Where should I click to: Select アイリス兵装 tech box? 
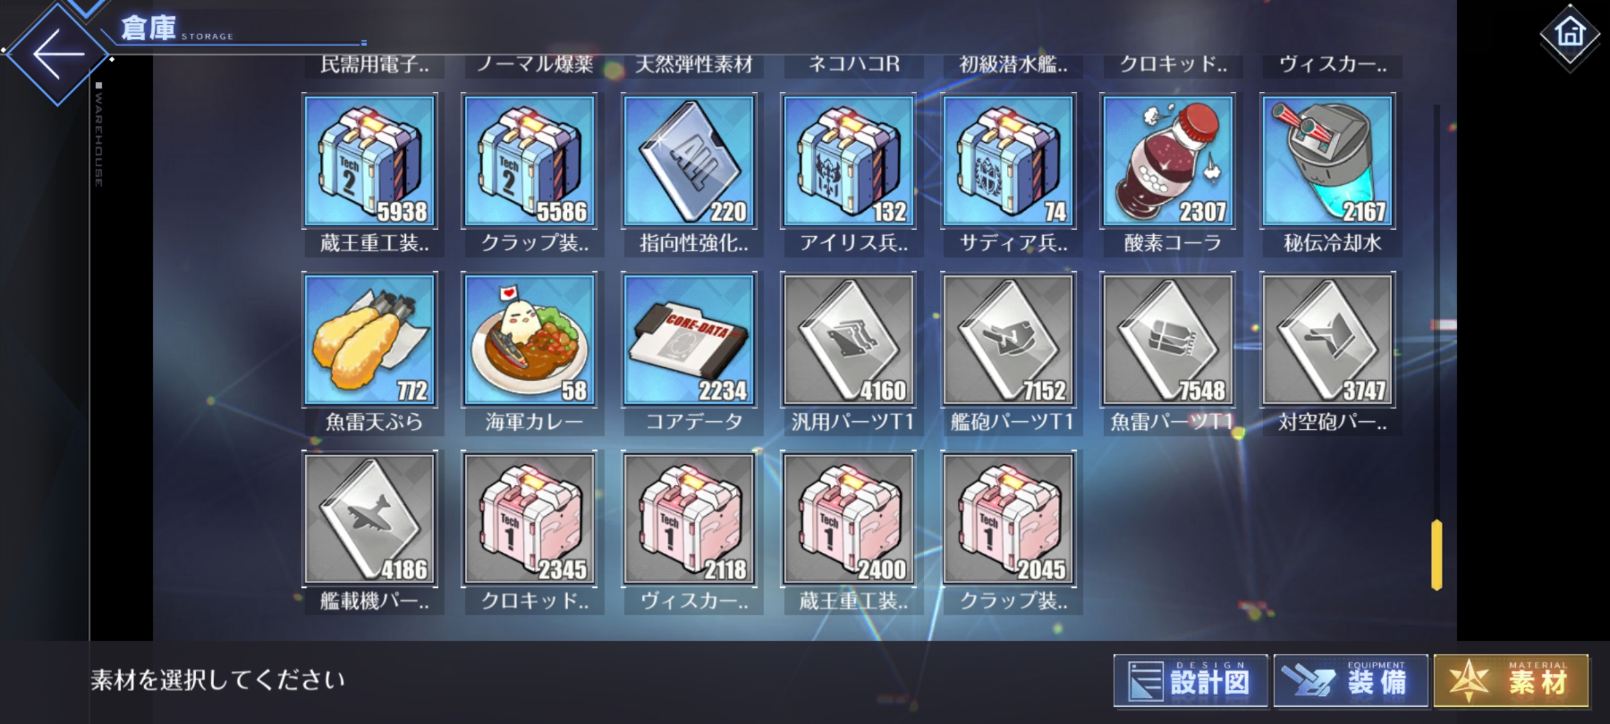point(849,161)
